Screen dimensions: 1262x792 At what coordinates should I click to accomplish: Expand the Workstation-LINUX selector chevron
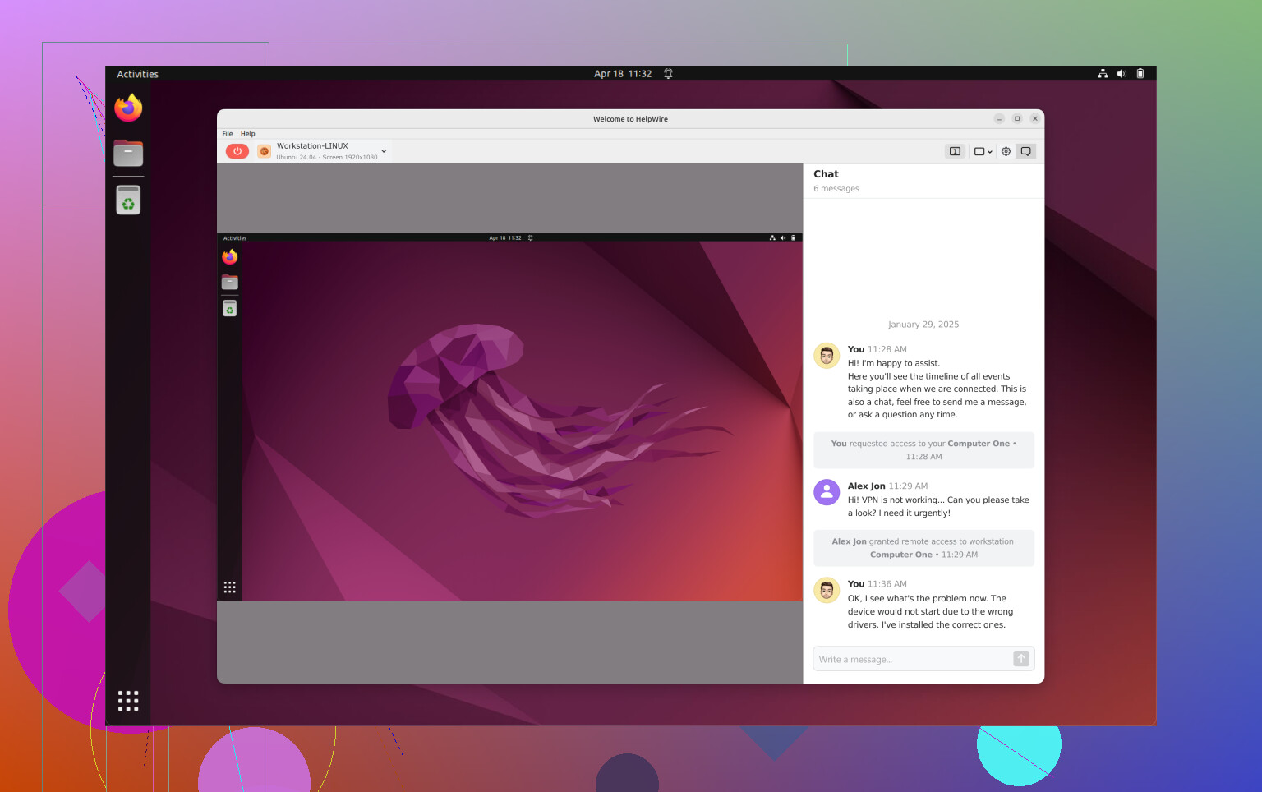tap(384, 151)
